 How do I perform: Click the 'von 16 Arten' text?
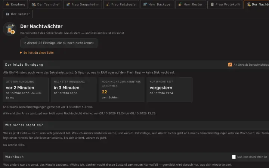coord(110,97)
